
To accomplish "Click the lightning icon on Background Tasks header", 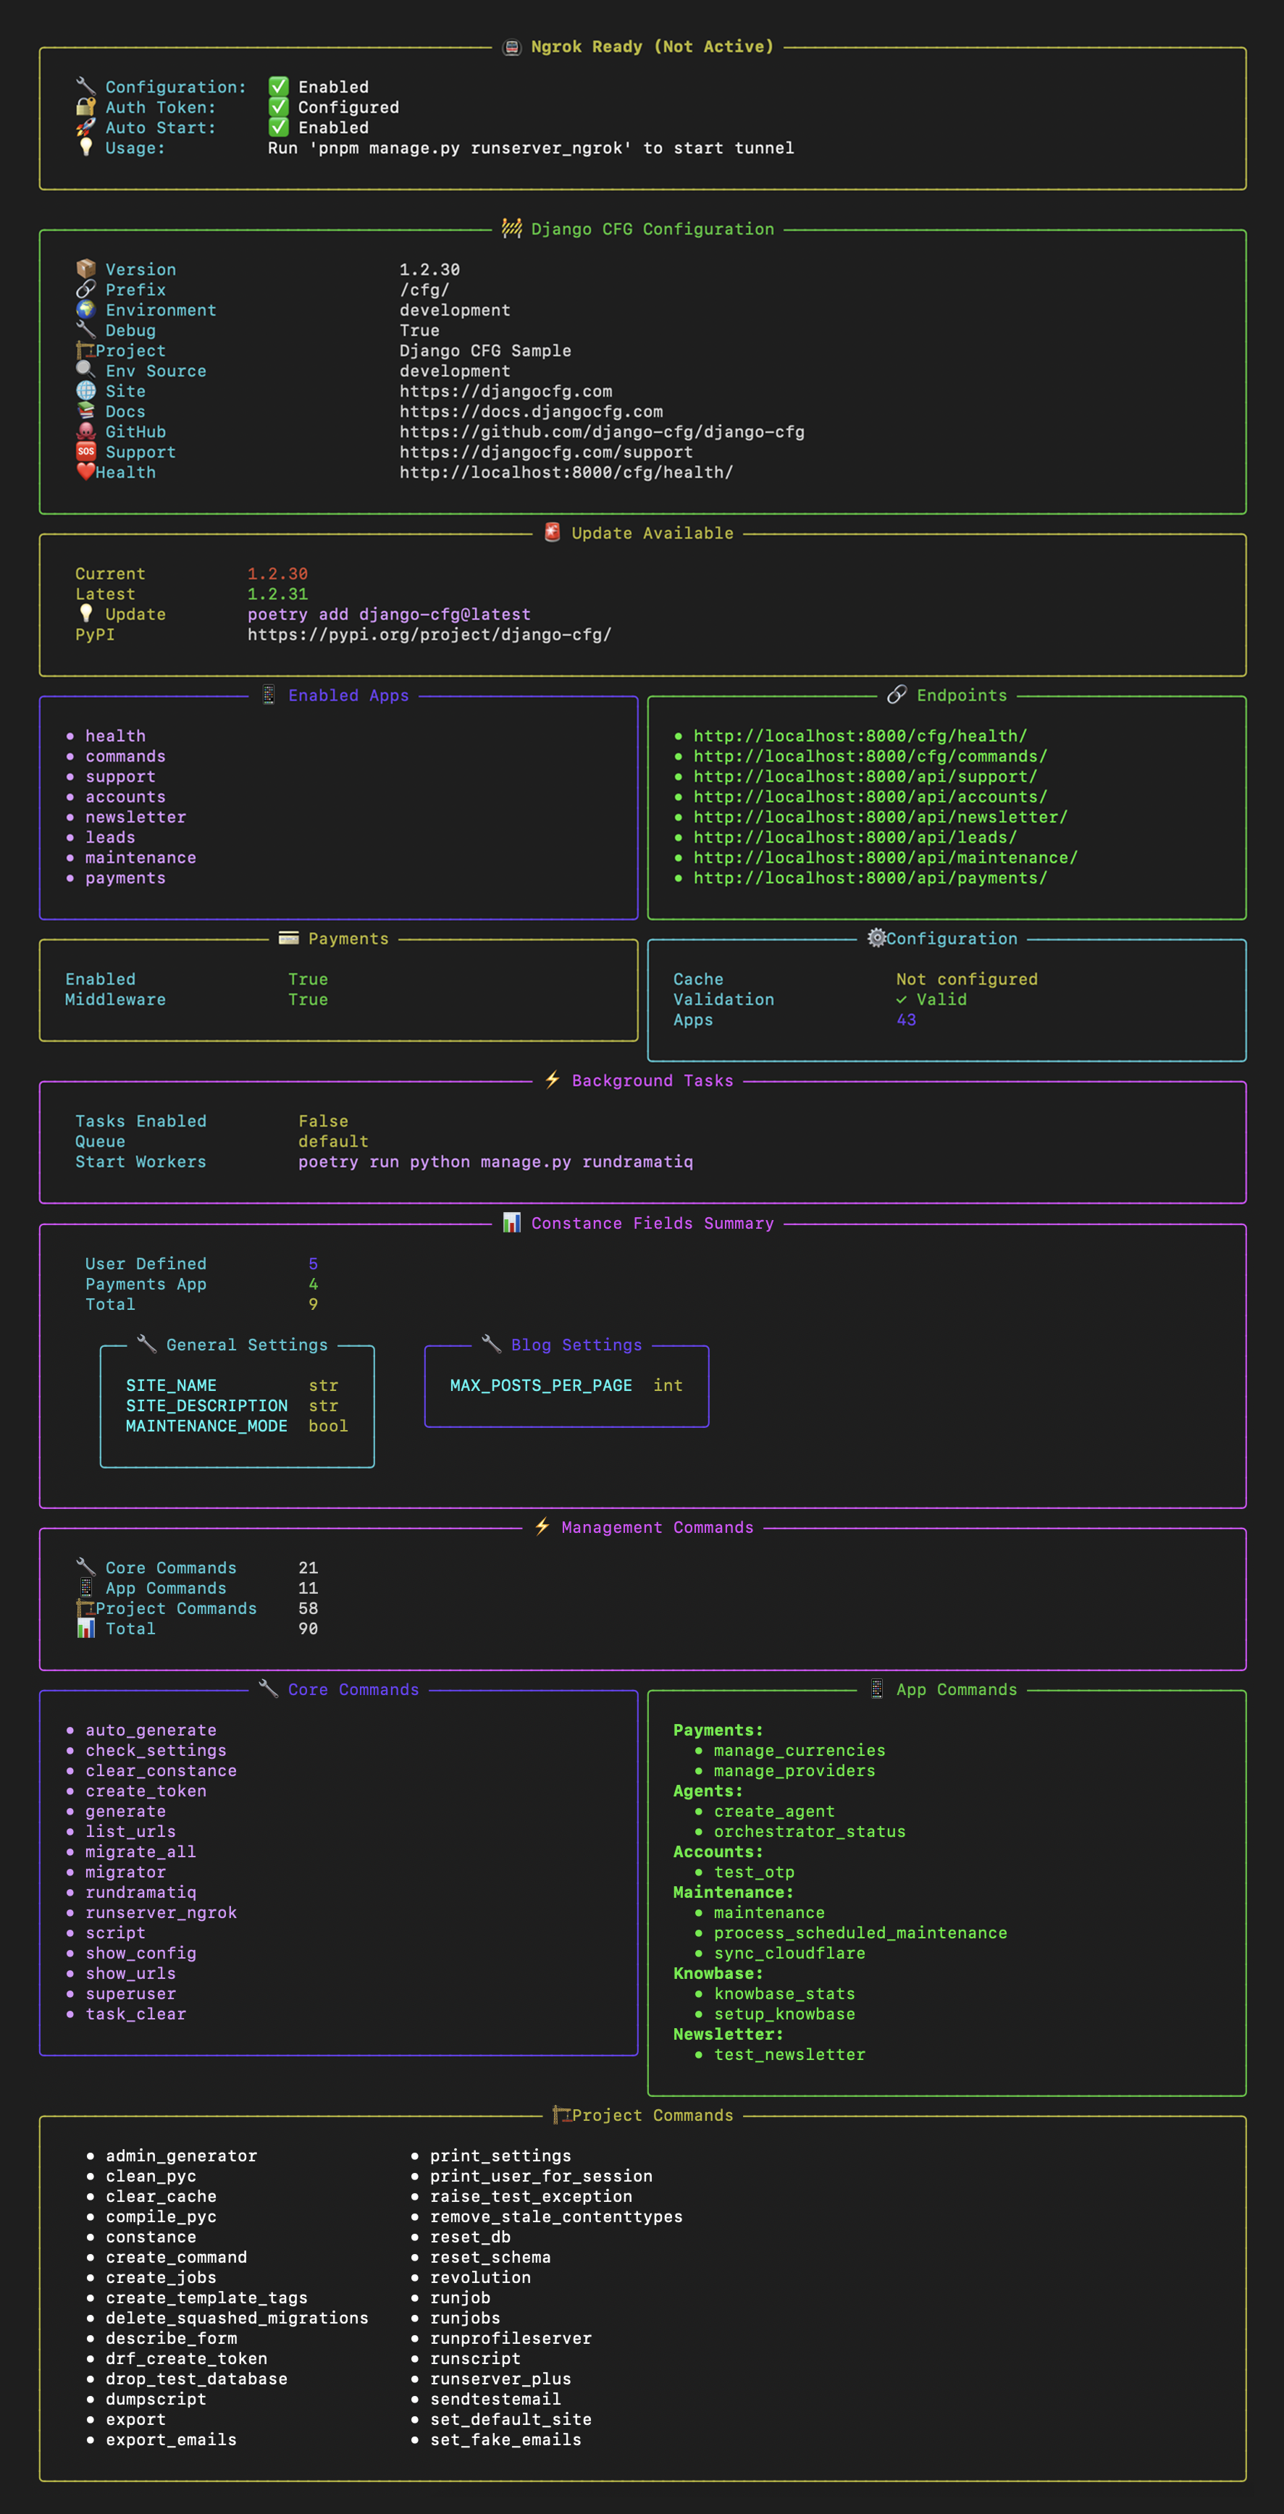I will coord(553,1080).
